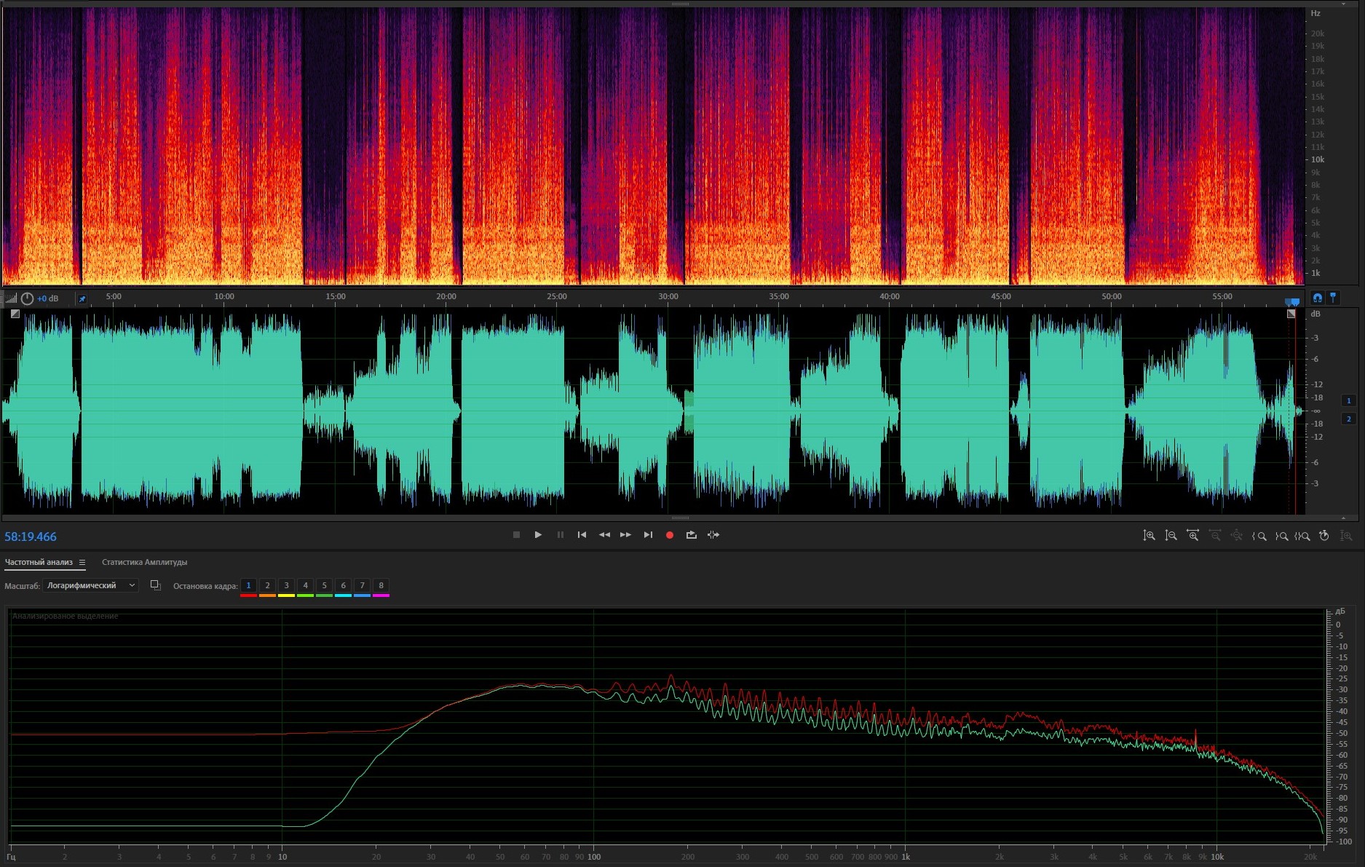The width and height of the screenshot is (1365, 867).
Task: Click the HUD signal level bars icon
Action: [11, 298]
